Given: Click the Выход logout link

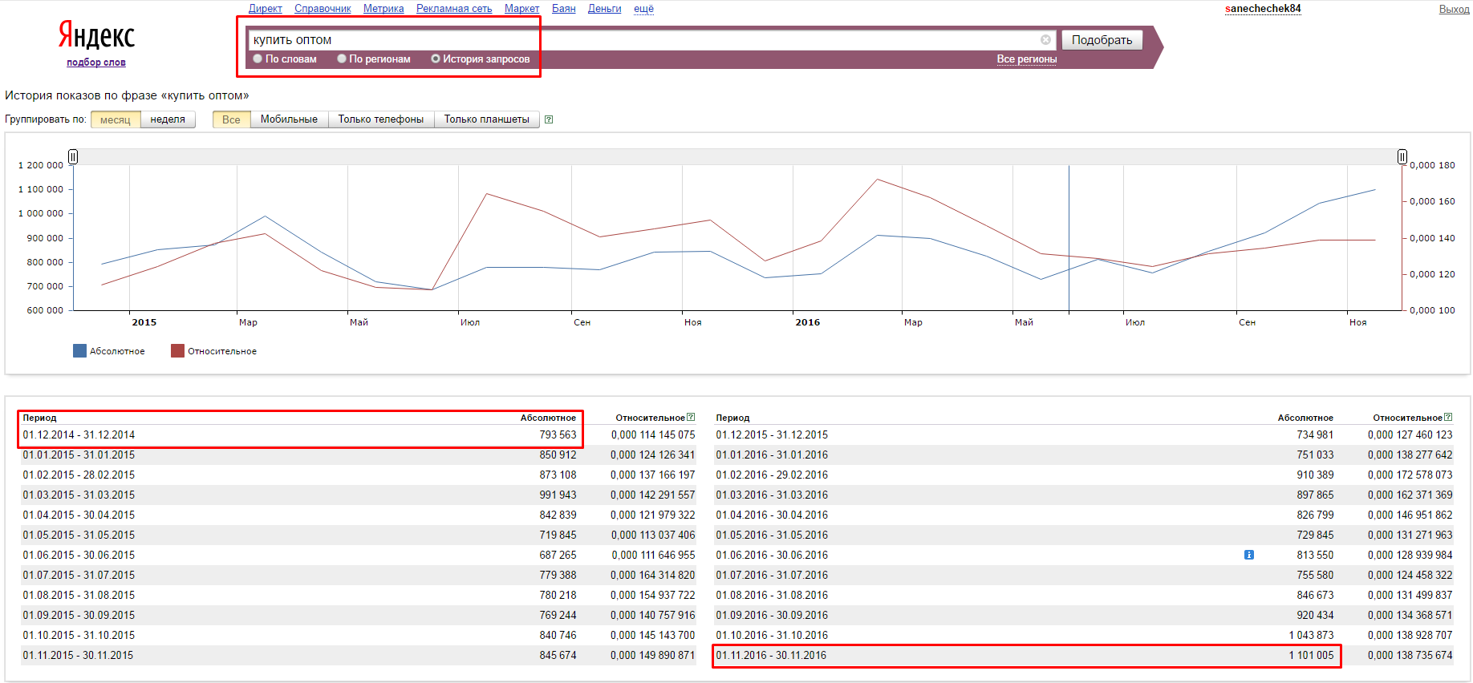Looking at the screenshot, I should click(1454, 10).
